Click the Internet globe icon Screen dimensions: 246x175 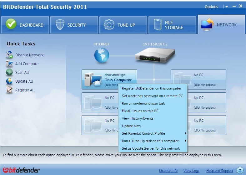pyautogui.click(x=102, y=55)
